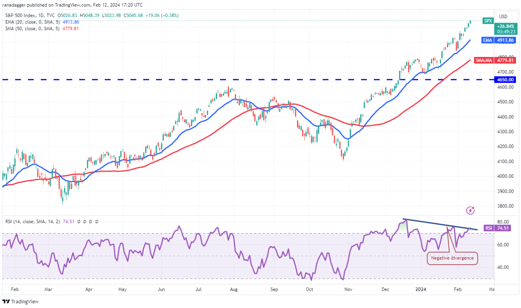Click the 2024 marker on time axis
This screenshot has width=521, height=308.
pyautogui.click(x=420, y=290)
